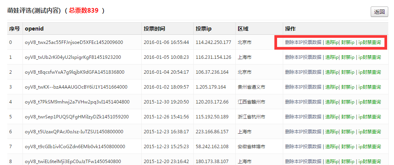Open ip封禁查询 for IP 120.203.172.66
The height and width of the screenshot is (165, 394).
(370, 102)
